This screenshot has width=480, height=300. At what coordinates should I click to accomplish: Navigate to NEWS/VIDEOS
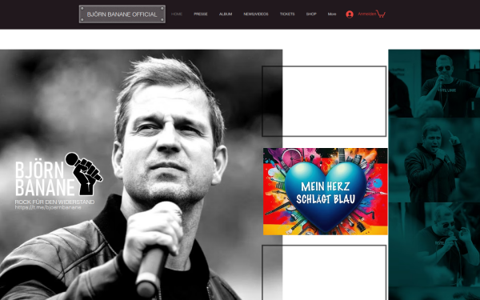pos(256,14)
